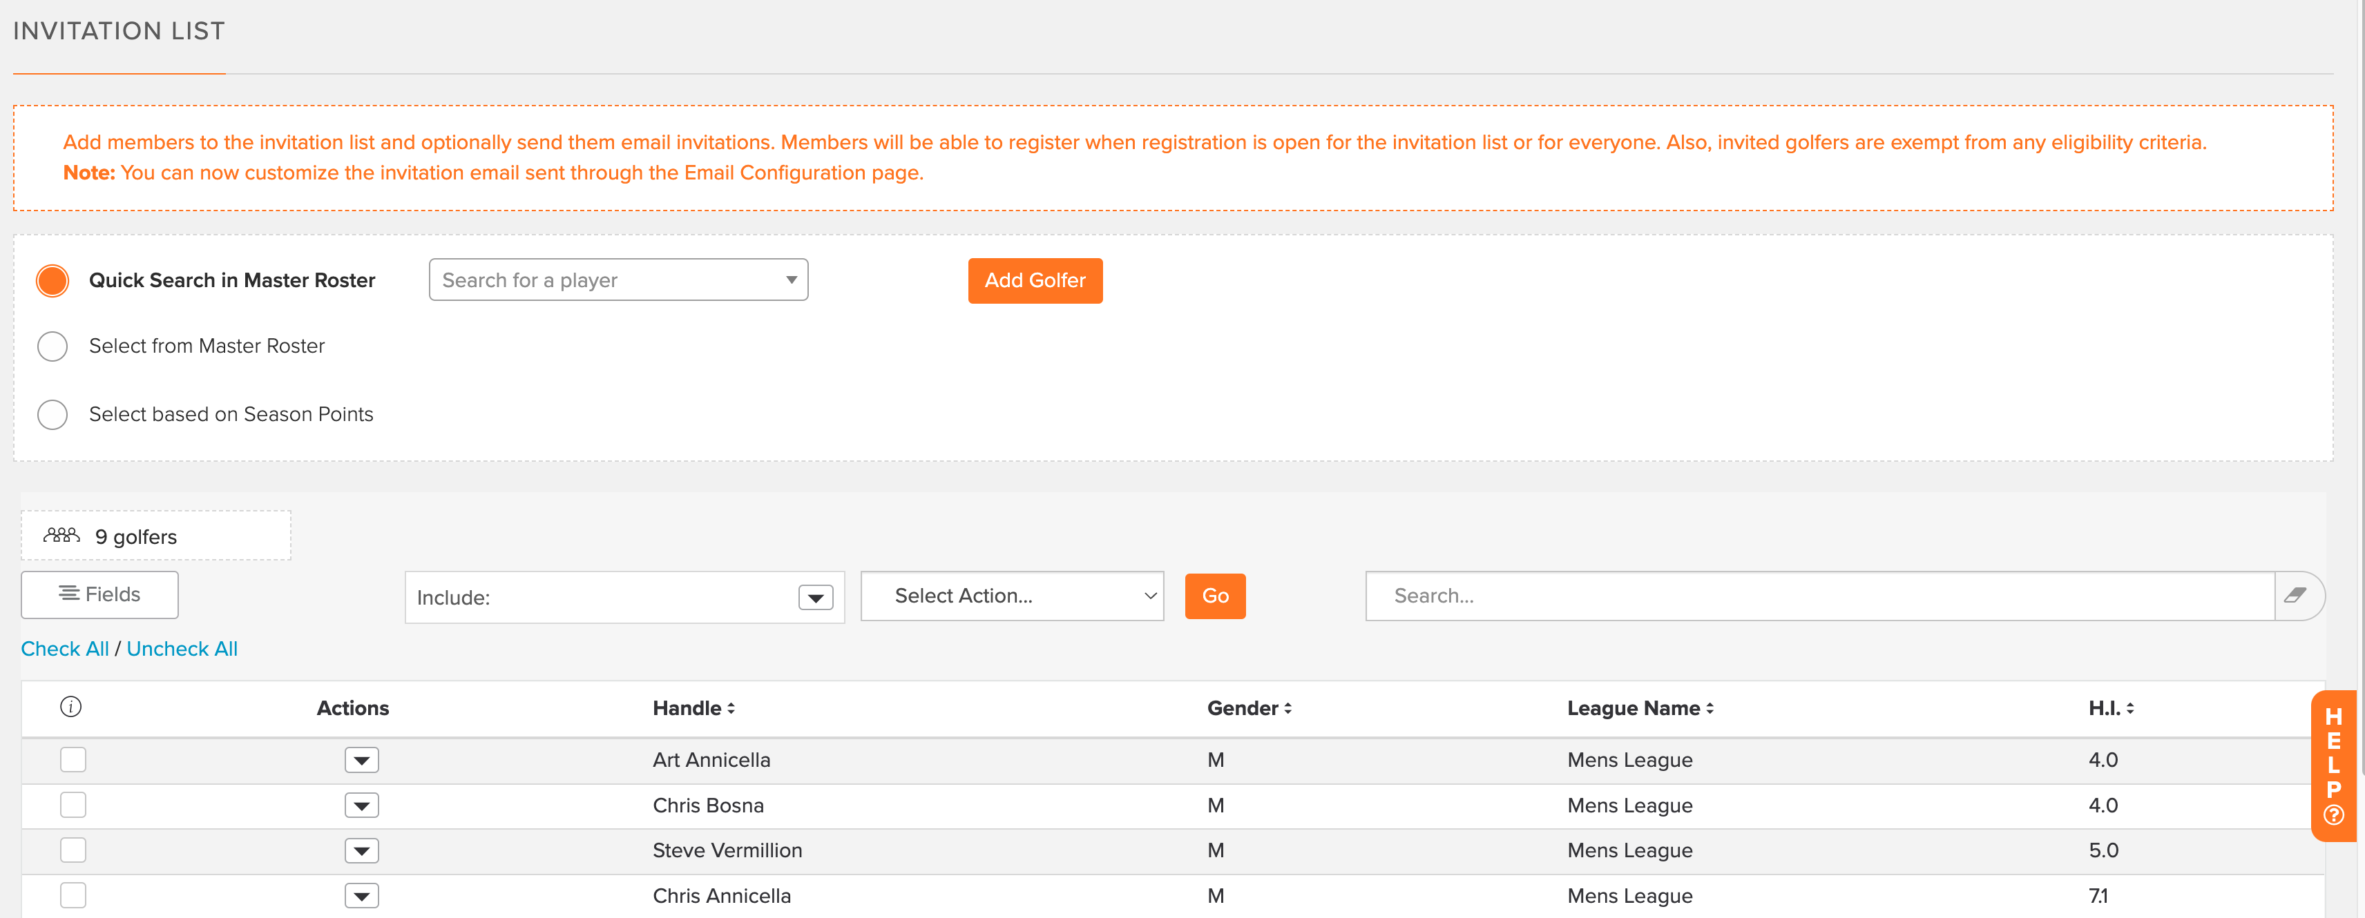Screen dimensions: 2365x918
Task: Expand actions menu for Chris Annicella
Action: pos(362,896)
